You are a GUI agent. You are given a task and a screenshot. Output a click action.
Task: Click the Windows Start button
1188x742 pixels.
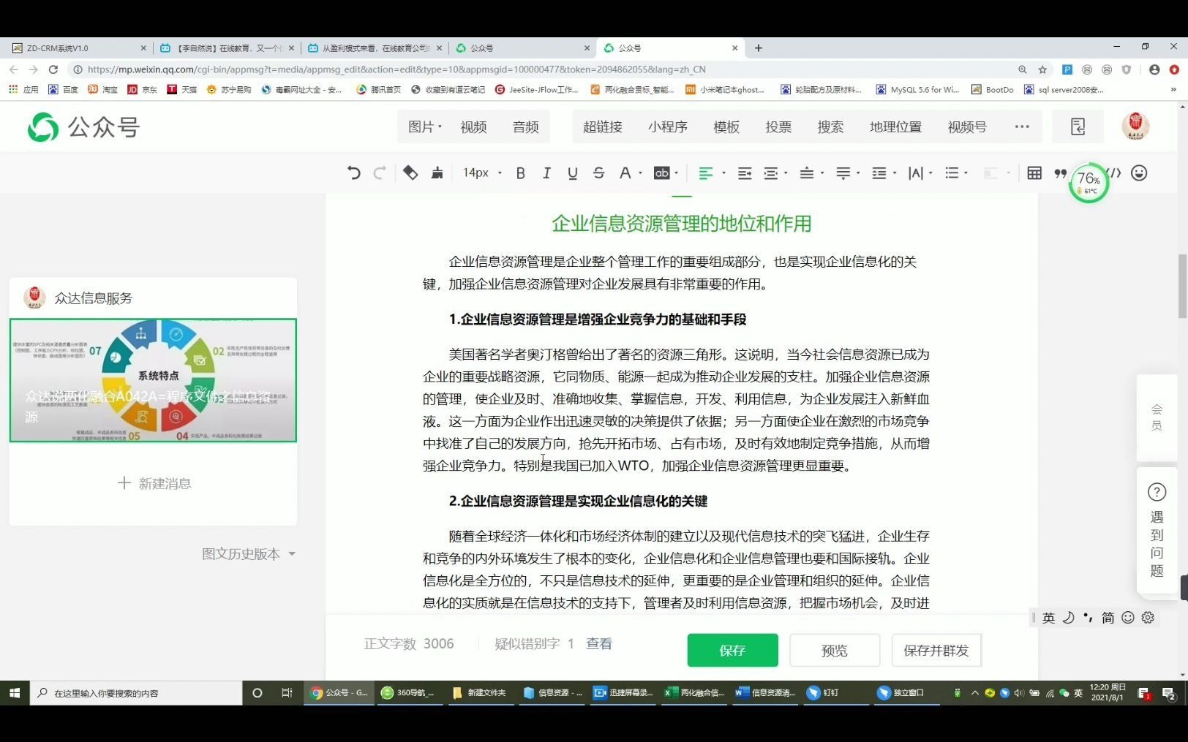[15, 693]
